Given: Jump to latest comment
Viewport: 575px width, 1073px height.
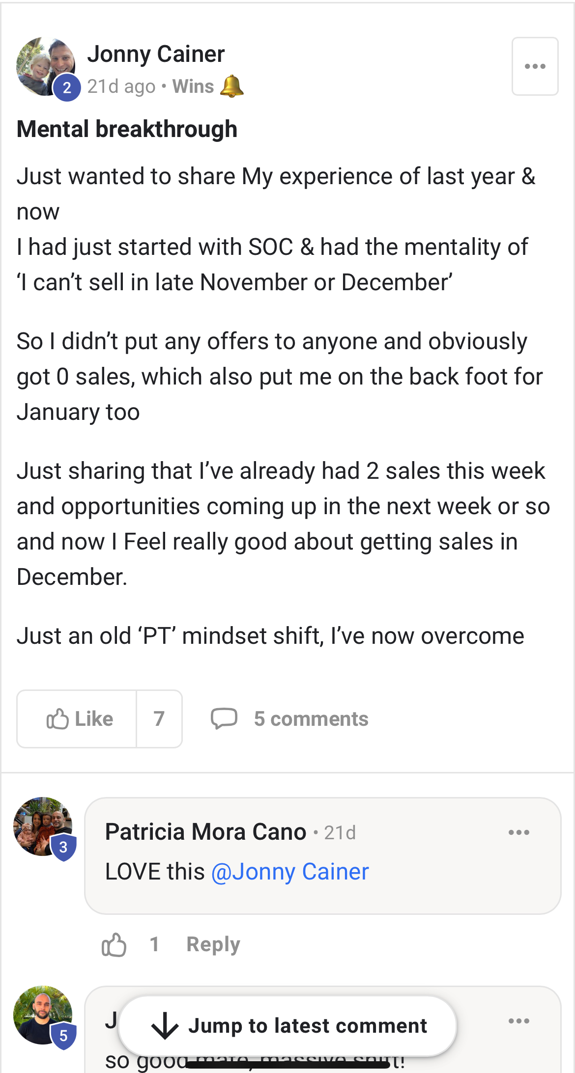Looking at the screenshot, I should click(288, 1026).
